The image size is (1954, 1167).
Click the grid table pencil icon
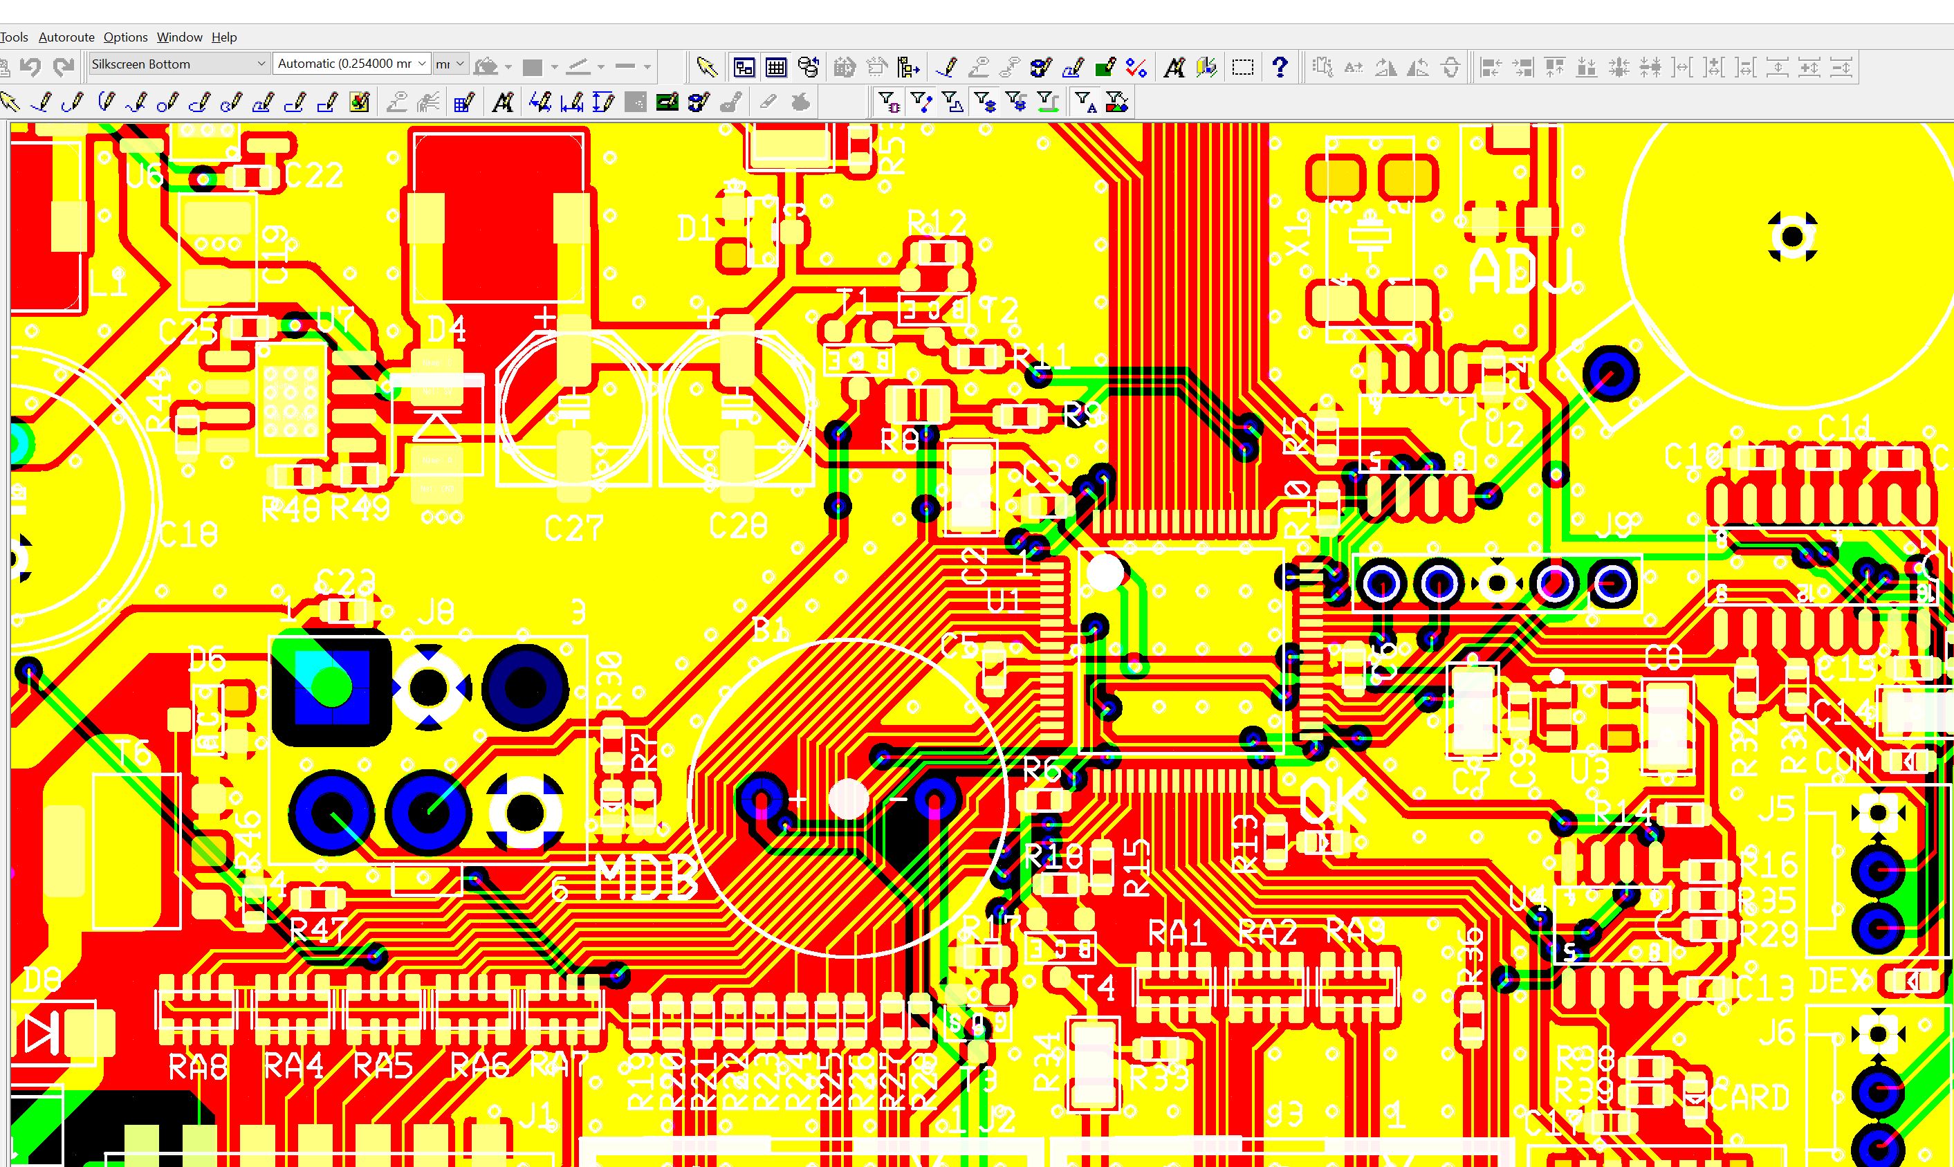click(x=463, y=102)
